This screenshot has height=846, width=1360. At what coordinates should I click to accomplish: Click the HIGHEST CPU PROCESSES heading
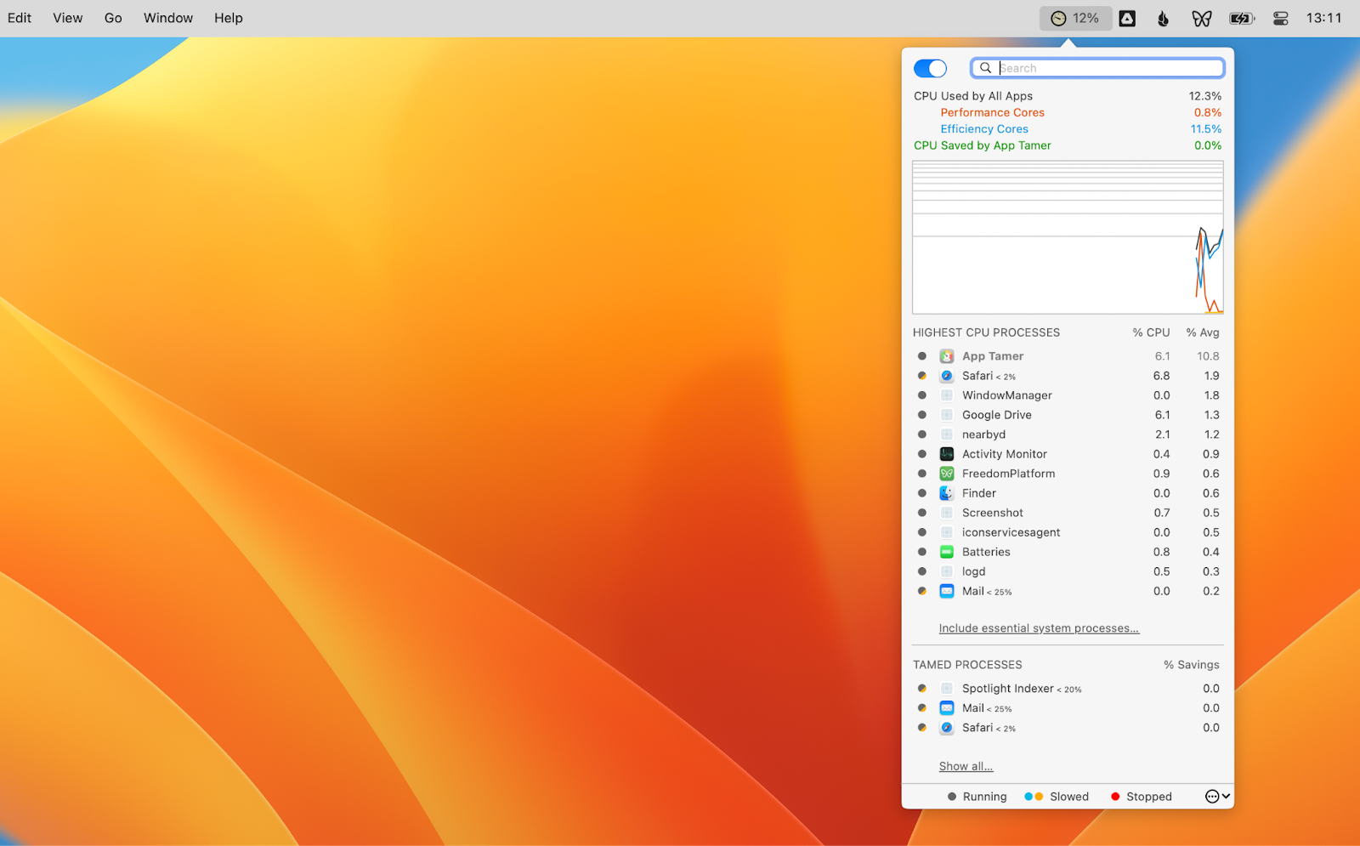click(986, 332)
